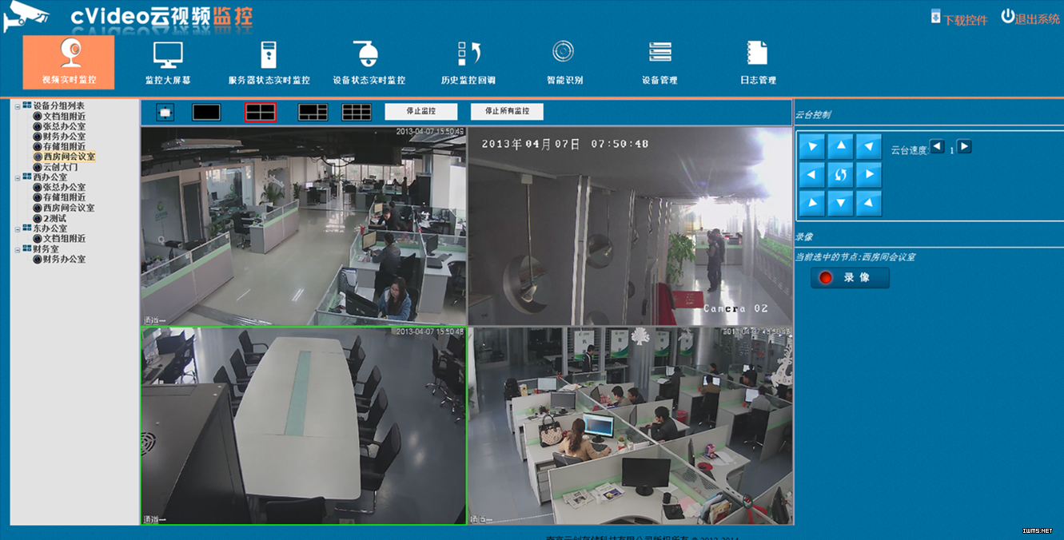Collapse the 东办公室 group node
Screen dimensions: 1064x540
pyautogui.click(x=18, y=228)
